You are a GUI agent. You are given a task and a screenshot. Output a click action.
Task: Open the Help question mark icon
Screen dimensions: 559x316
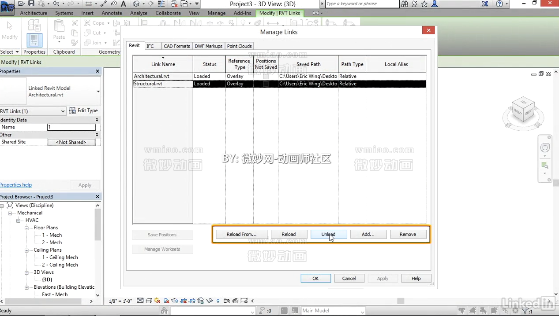pyautogui.click(x=499, y=4)
